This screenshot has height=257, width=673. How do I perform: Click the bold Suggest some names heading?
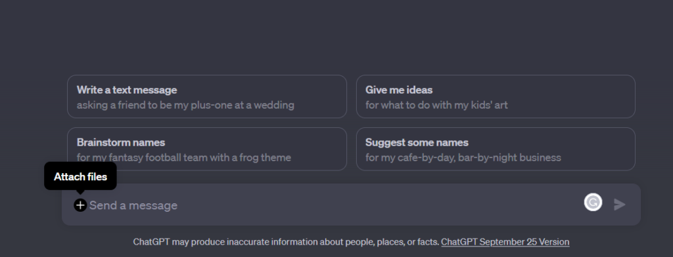[417, 142]
